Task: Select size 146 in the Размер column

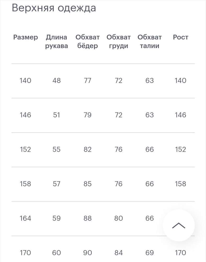Action: pyautogui.click(x=26, y=115)
